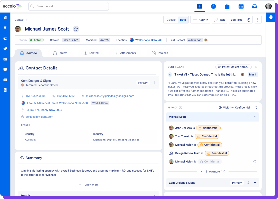
Task: Open Visibility: Confidential settings
Action: click(x=234, y=108)
